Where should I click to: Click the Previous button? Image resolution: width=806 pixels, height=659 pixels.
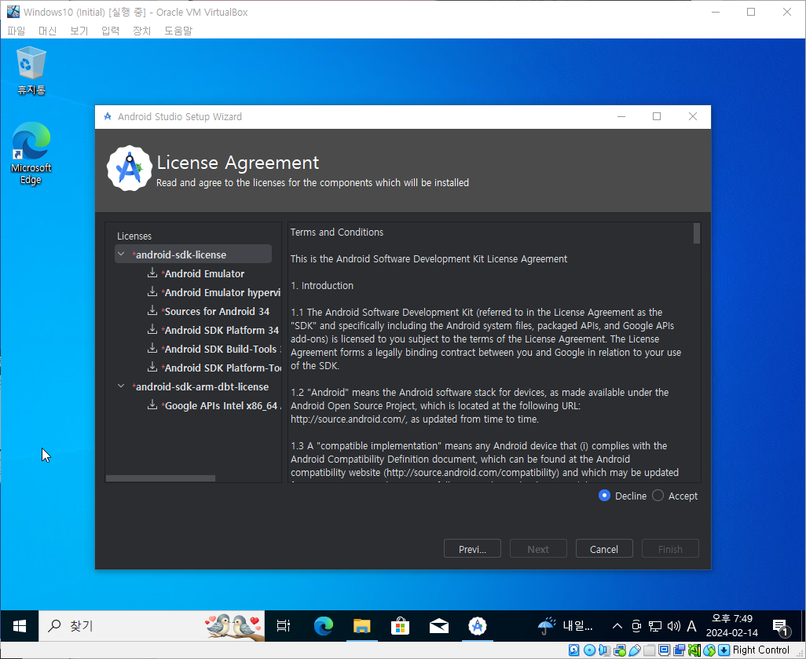pyautogui.click(x=472, y=548)
